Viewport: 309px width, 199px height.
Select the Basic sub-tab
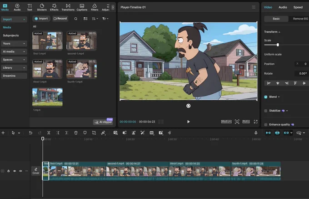[276, 19]
